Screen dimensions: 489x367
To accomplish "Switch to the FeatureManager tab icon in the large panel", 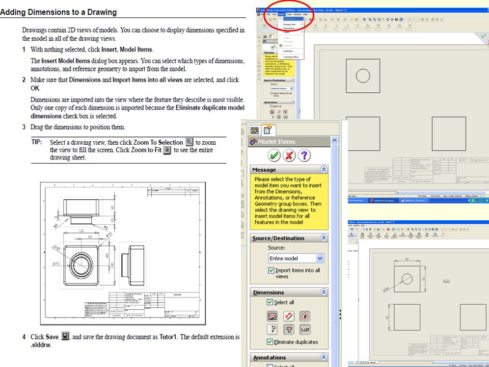I will coord(255,130).
